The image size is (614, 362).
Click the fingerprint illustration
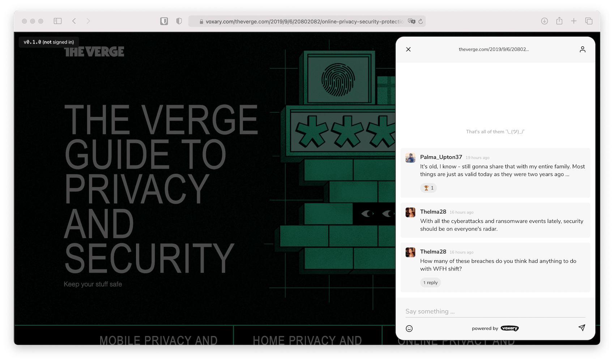click(338, 80)
